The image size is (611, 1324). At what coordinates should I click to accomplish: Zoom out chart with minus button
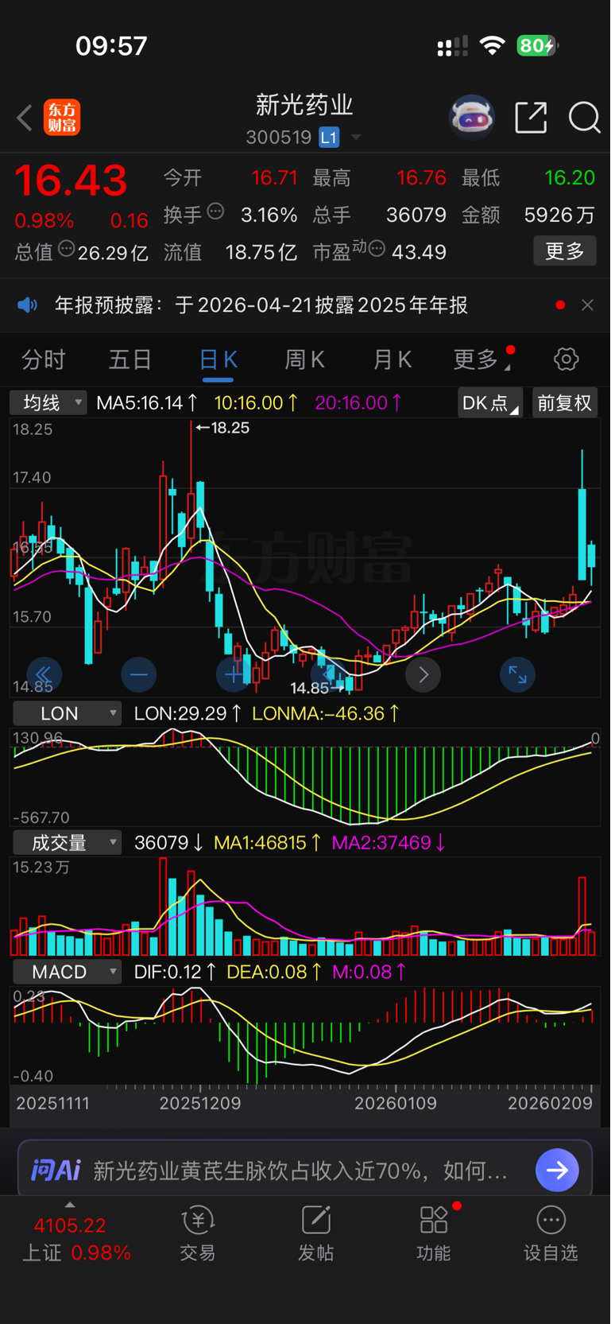[138, 674]
